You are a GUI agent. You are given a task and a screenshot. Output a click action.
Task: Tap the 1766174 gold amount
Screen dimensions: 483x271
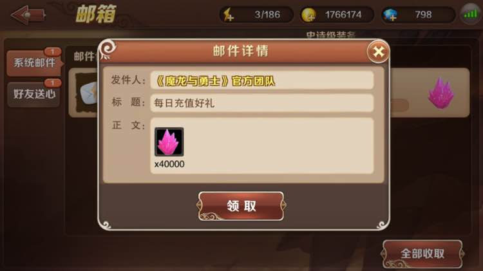click(x=343, y=14)
